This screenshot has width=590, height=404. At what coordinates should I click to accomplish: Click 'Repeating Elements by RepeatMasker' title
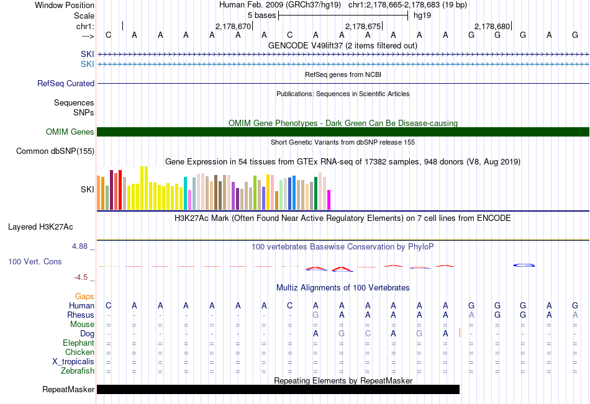coord(343,380)
